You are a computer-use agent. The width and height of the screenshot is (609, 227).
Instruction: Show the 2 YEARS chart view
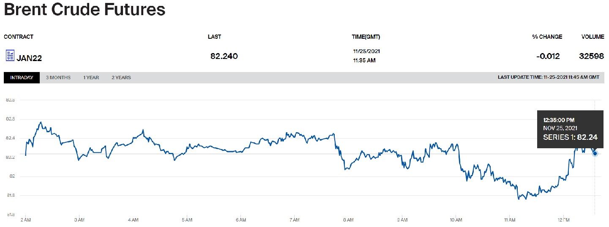(x=121, y=77)
